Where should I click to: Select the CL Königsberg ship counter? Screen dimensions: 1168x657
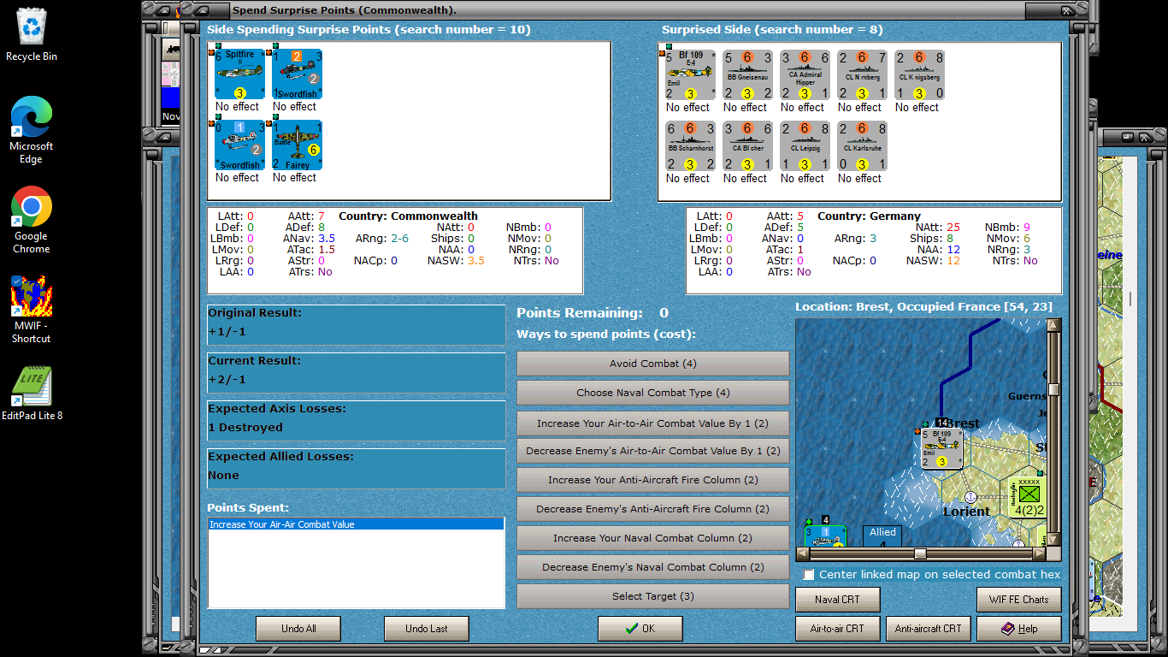coord(919,75)
